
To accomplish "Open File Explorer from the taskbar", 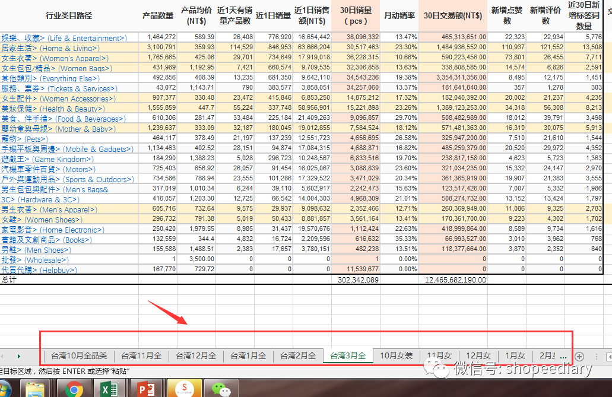I will tap(35, 389).
